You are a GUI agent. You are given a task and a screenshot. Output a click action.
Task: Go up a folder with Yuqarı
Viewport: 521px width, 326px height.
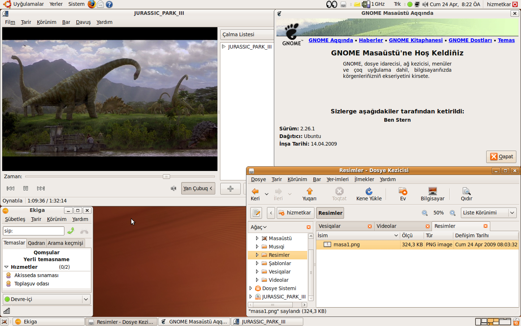pyautogui.click(x=309, y=194)
